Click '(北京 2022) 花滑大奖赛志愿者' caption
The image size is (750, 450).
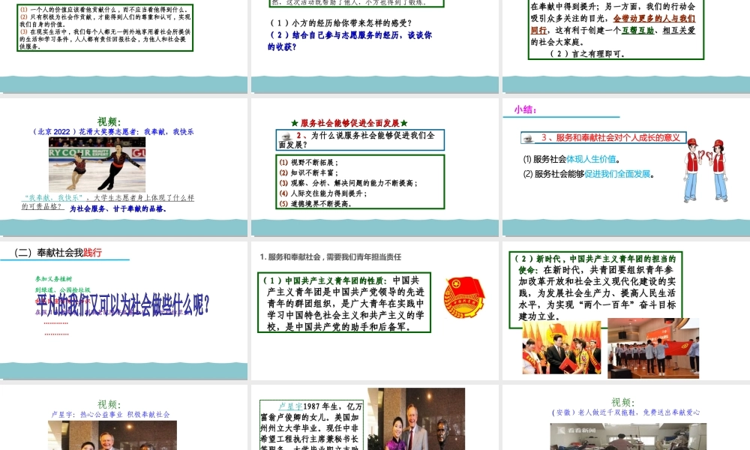[x=113, y=131]
